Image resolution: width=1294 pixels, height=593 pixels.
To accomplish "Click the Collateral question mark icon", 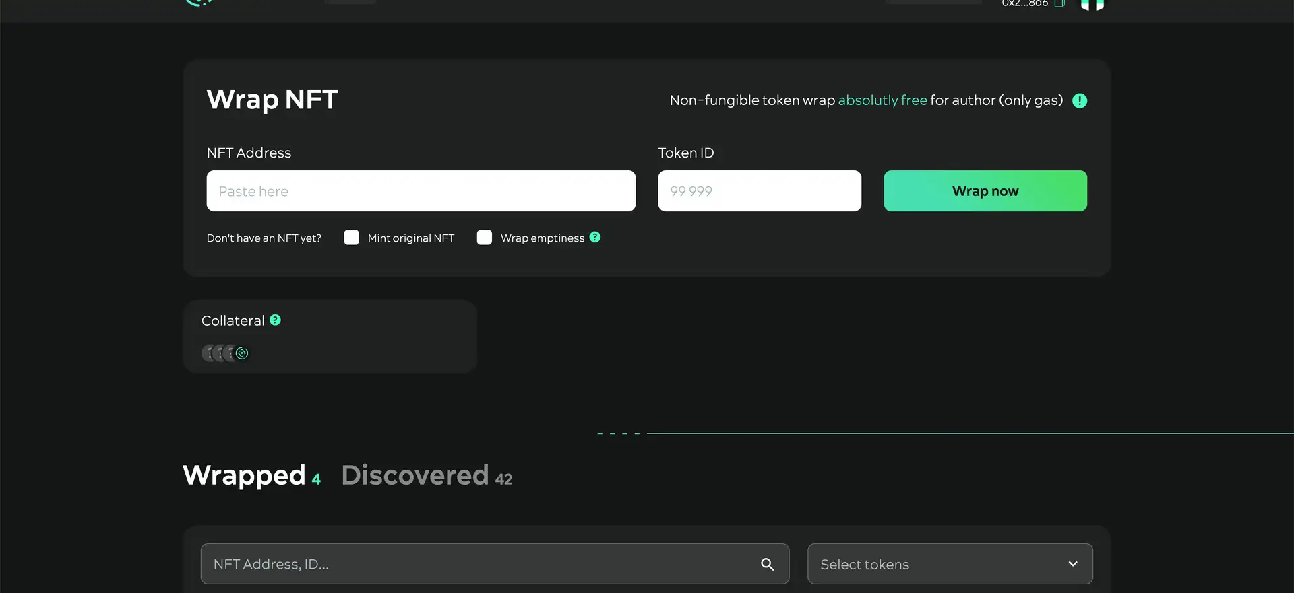I will click(275, 320).
